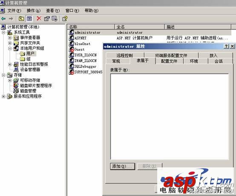The width and height of the screenshot is (236, 196).
Task: Click the 可移动存储 tree icon
Action: click(16, 80)
